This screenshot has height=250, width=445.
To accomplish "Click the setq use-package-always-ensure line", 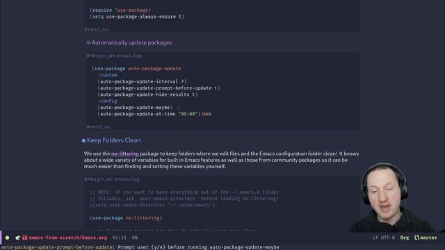I will click(x=137, y=17).
